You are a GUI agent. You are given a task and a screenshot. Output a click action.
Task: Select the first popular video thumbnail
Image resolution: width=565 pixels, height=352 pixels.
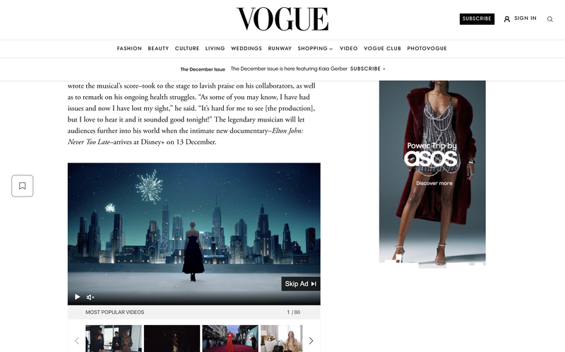114,339
